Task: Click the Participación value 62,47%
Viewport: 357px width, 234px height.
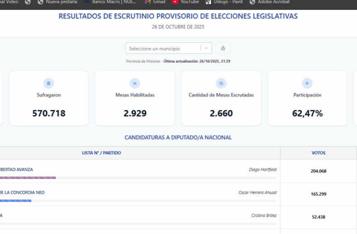Action: click(307, 113)
